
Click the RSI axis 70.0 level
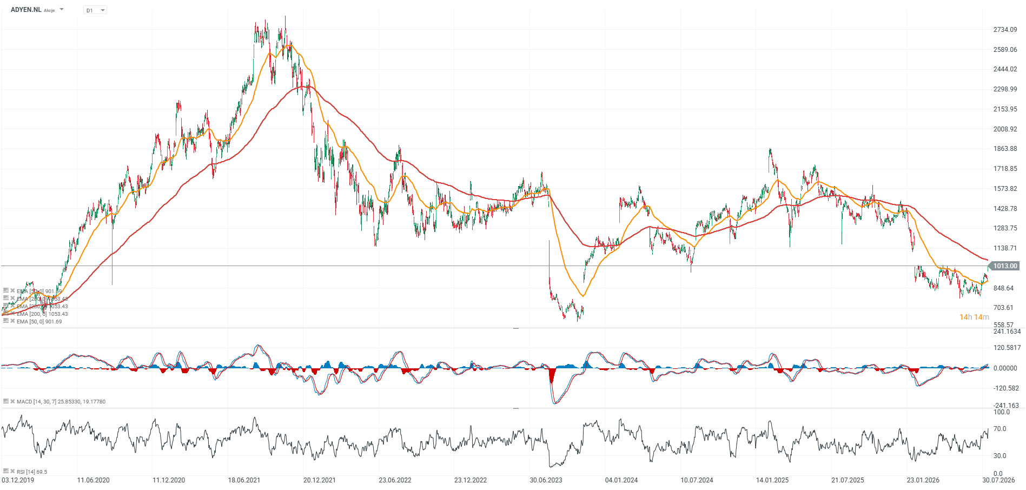(999, 429)
